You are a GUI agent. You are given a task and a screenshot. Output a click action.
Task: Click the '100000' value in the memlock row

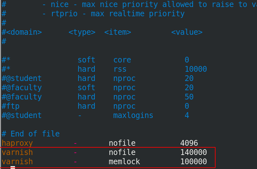(x=194, y=162)
